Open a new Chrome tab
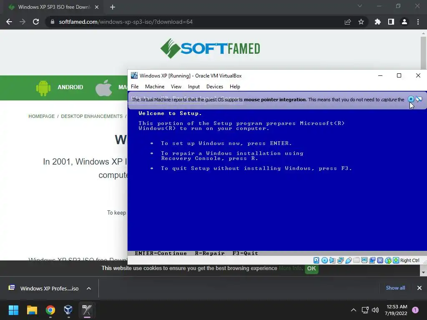The width and height of the screenshot is (427, 320). [x=113, y=7]
